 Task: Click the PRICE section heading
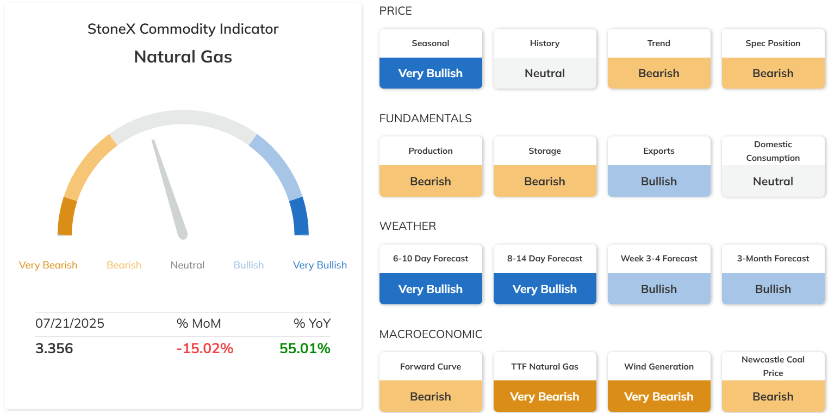click(x=396, y=11)
